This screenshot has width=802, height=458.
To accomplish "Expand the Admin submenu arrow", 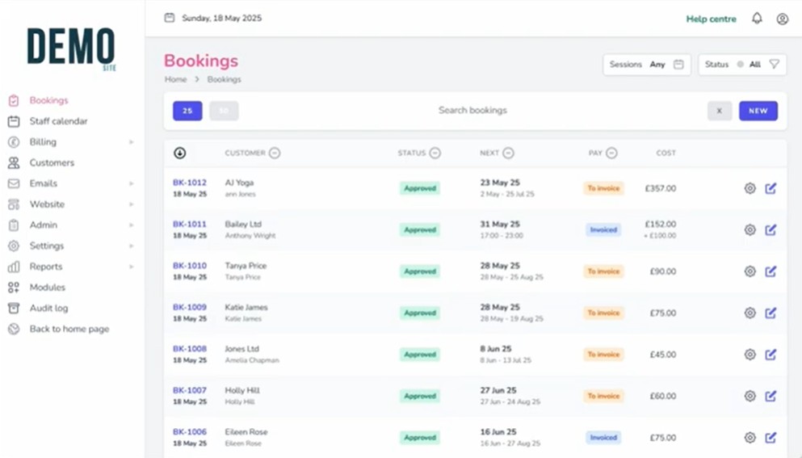I will pos(132,225).
